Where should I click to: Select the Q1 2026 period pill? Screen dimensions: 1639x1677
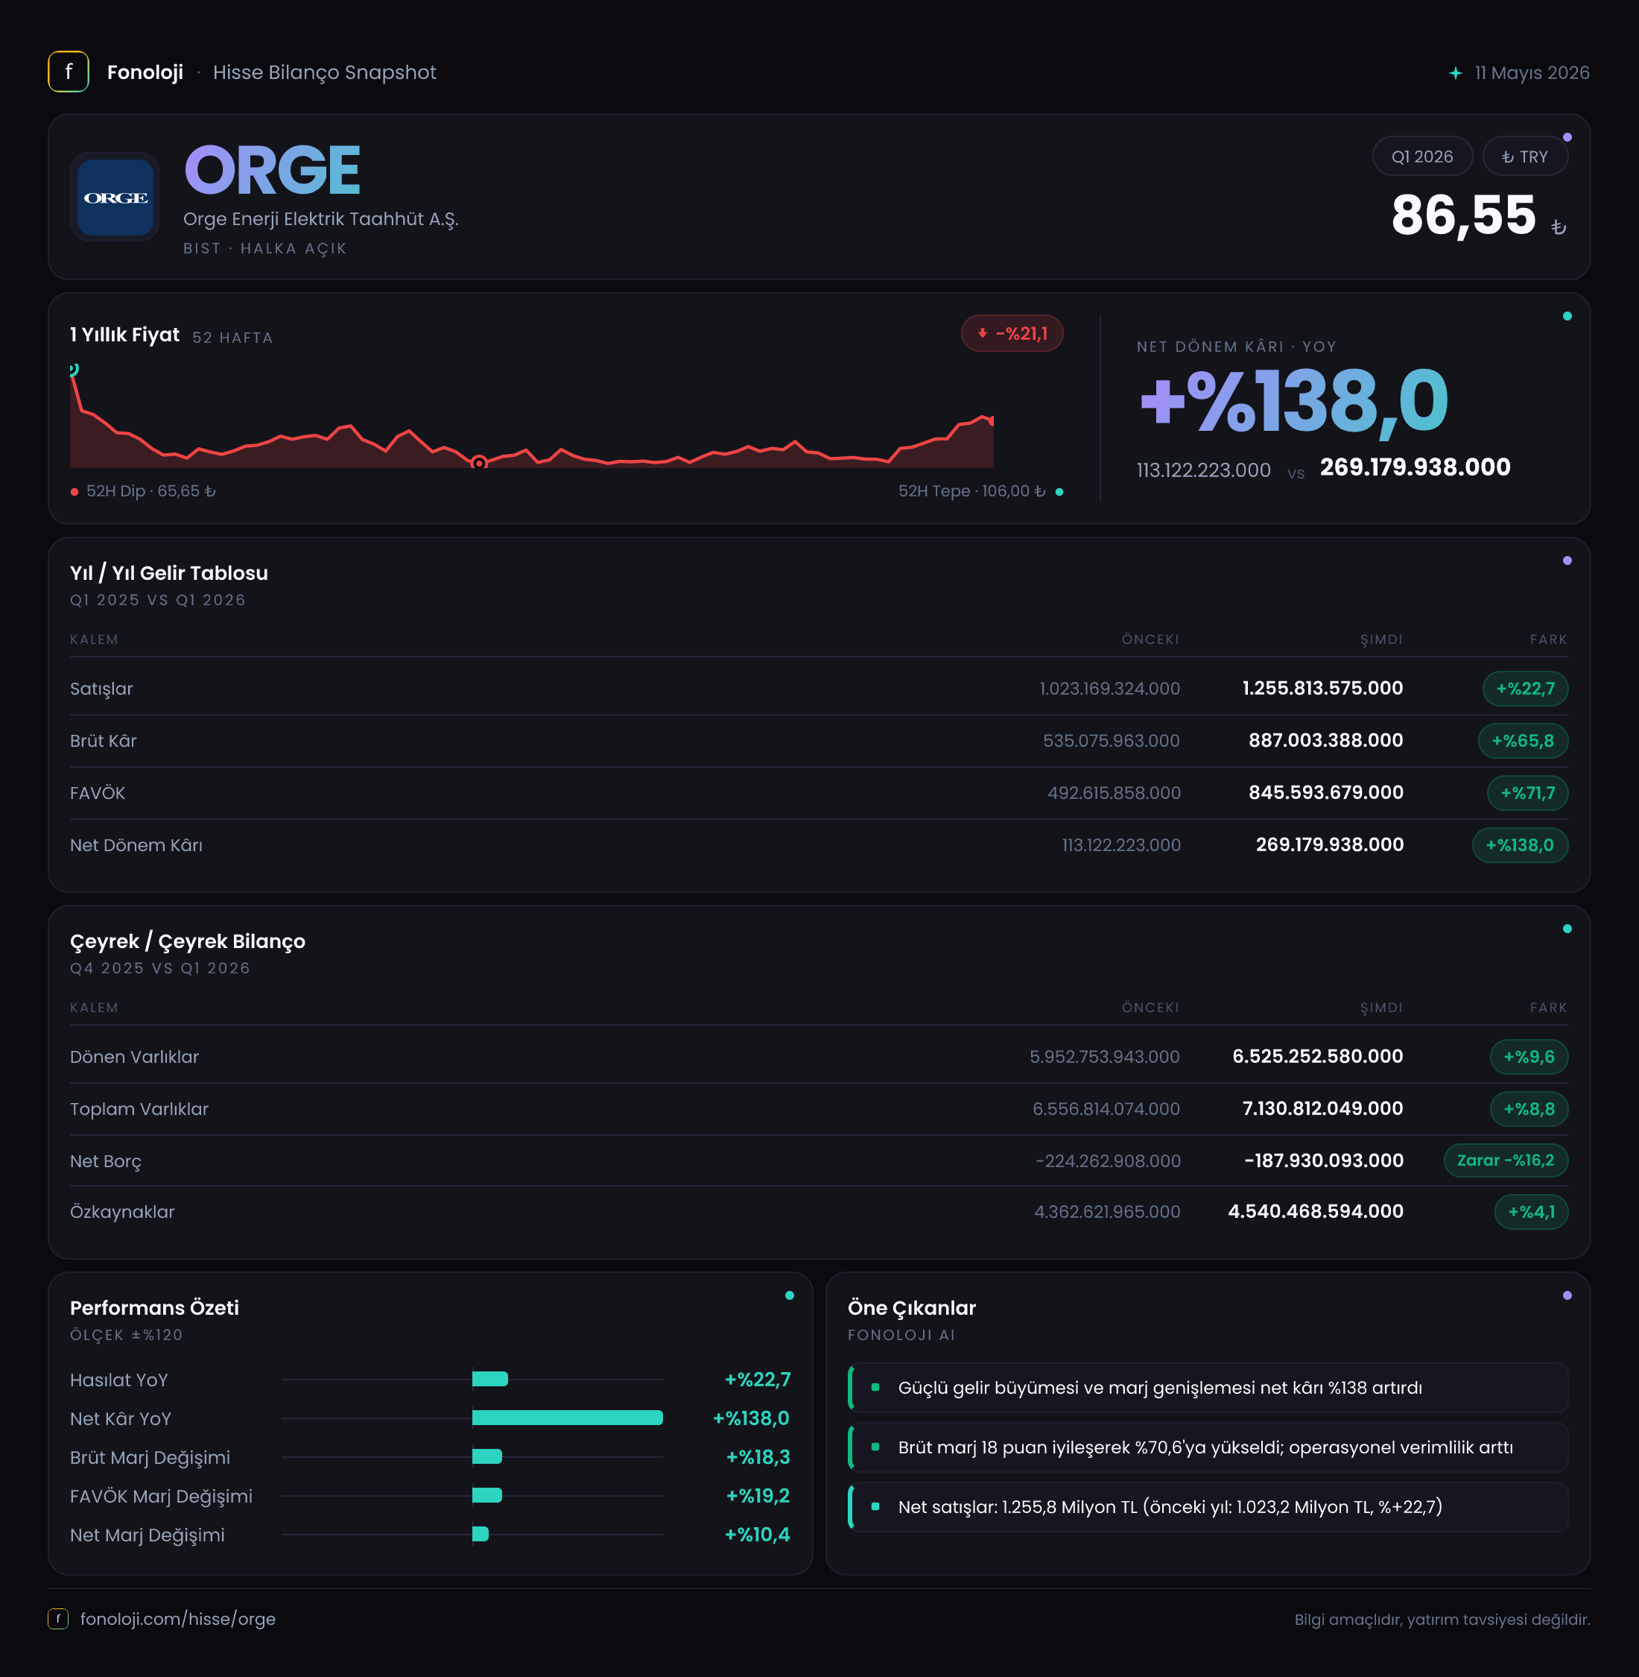tap(1422, 157)
